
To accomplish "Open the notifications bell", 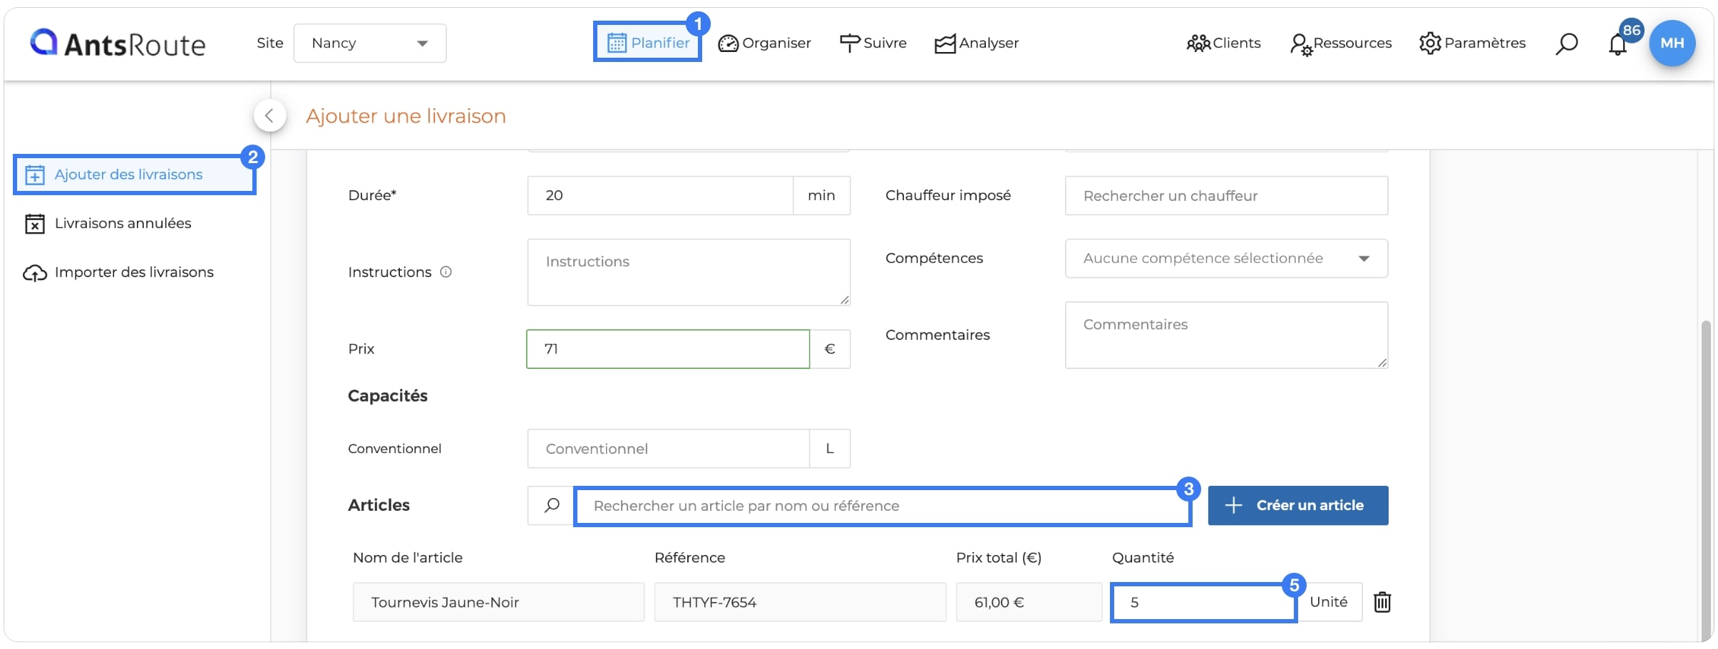I will tap(1617, 45).
